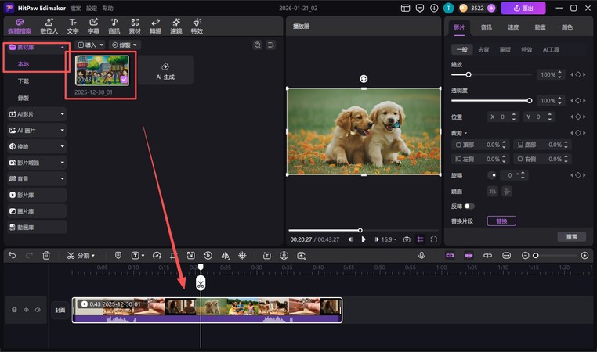Switch to the 音訊 properties tab
The image size is (597, 352).
coord(486,27)
